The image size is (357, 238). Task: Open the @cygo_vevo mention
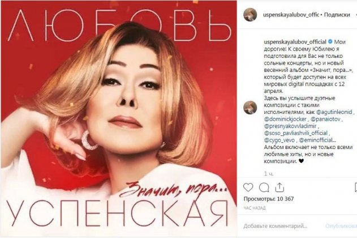pyautogui.click(x=279, y=140)
